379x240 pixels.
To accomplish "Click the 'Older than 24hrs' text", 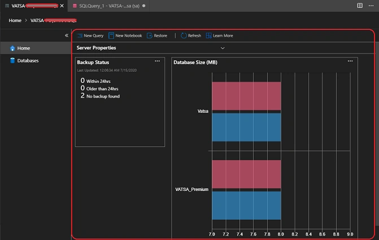I will (102, 89).
